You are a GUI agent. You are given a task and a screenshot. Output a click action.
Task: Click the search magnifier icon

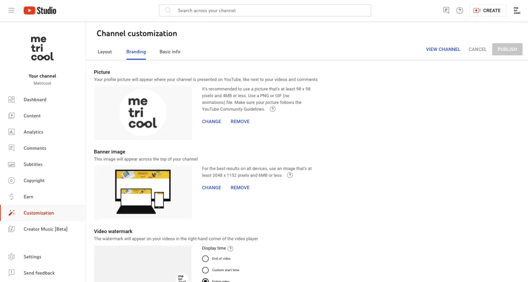(x=168, y=10)
